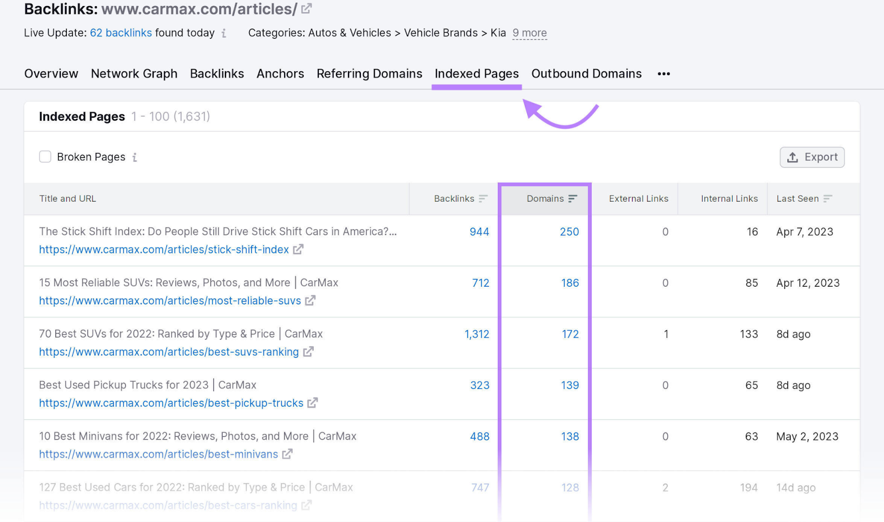Image resolution: width=884 pixels, height=522 pixels.
Task: Click the 944 backlinks count for stick shift article
Action: 479,232
